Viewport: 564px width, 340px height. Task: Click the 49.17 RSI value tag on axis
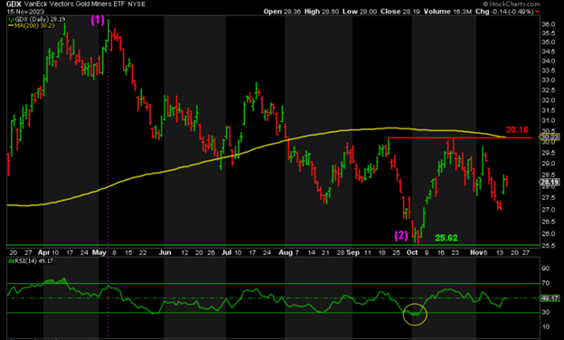click(x=549, y=297)
